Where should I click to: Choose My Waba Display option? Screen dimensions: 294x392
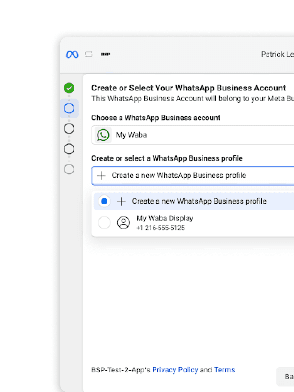[x=194, y=223]
